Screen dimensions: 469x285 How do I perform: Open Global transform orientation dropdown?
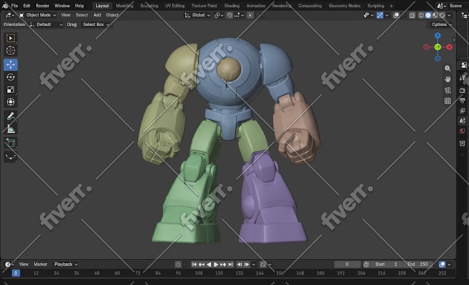click(197, 15)
